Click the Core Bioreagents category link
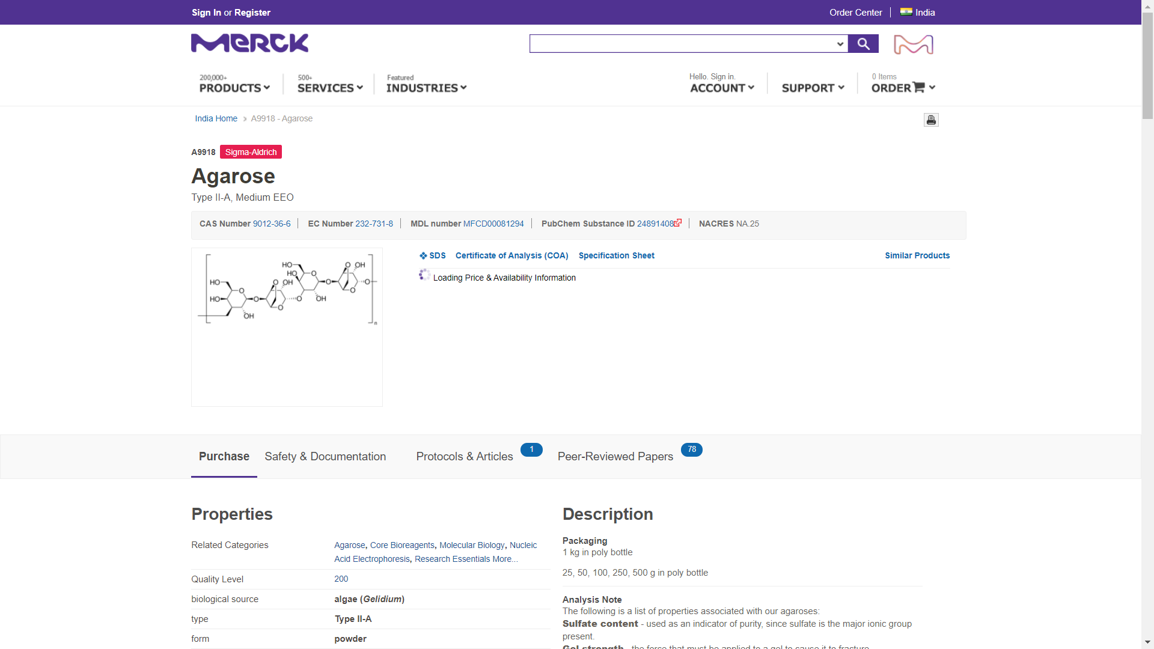The height and width of the screenshot is (649, 1154). pyautogui.click(x=402, y=545)
